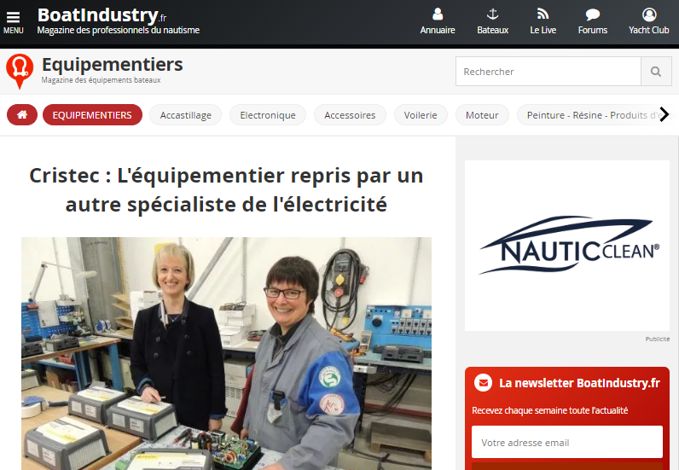
Task: Open Le Live feed icon
Action: (543, 15)
